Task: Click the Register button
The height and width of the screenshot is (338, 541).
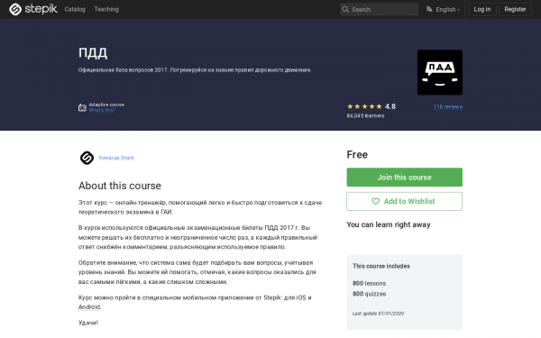Action: 515,9
